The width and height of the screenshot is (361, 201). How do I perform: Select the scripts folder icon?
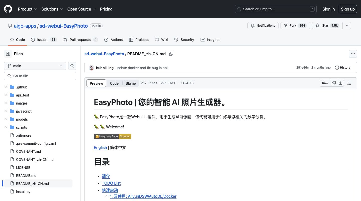12,127
